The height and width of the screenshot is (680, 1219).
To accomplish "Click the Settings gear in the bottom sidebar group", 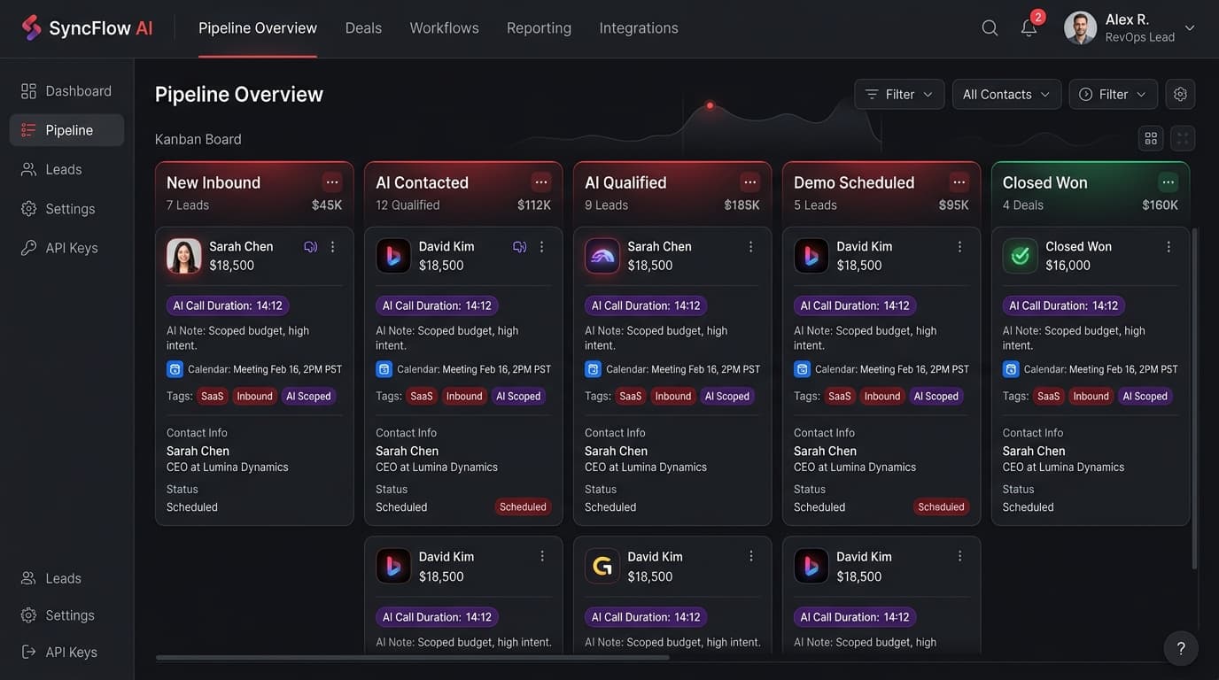I will 28,615.
